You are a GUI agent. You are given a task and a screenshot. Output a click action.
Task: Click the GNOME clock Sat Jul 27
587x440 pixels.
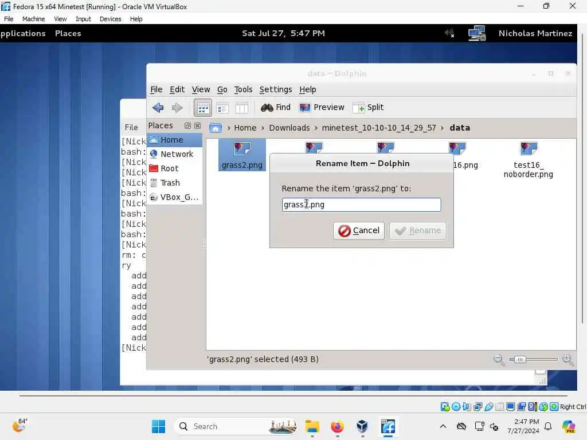[283, 33]
